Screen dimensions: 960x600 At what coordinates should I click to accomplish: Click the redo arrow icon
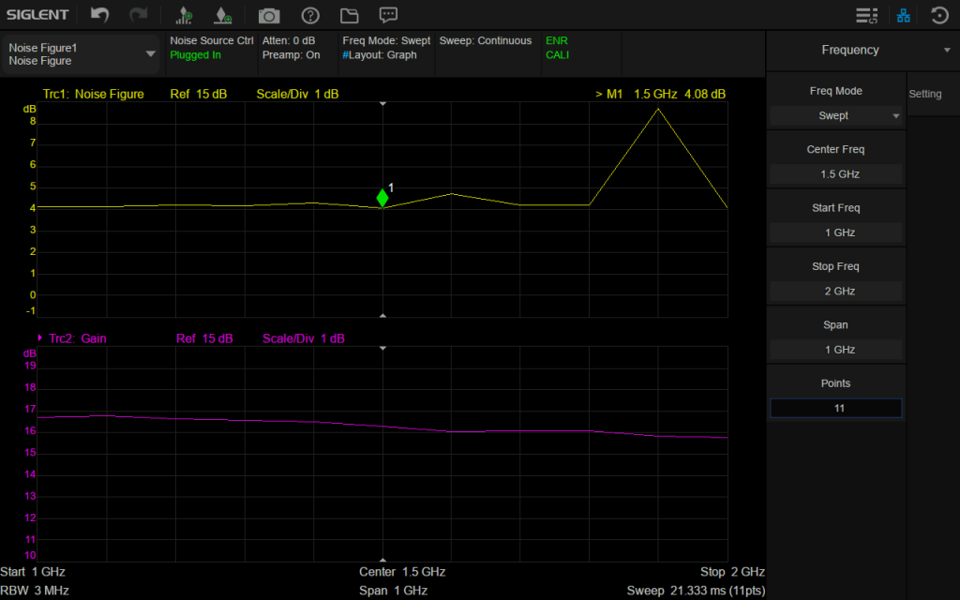pyautogui.click(x=138, y=15)
